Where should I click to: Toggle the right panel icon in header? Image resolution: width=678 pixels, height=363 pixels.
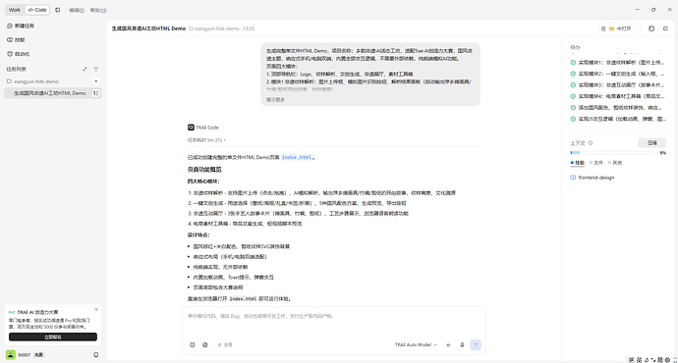pyautogui.click(x=665, y=28)
